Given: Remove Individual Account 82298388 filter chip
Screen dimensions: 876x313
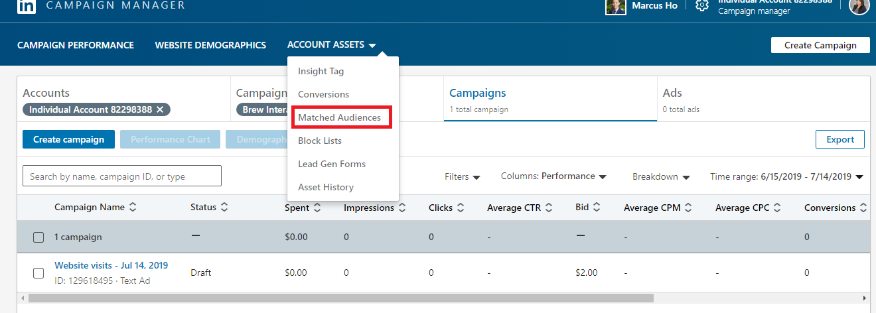Looking at the screenshot, I should click(x=160, y=109).
